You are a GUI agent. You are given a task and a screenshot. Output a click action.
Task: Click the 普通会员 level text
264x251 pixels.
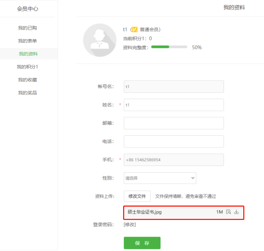click(149, 30)
